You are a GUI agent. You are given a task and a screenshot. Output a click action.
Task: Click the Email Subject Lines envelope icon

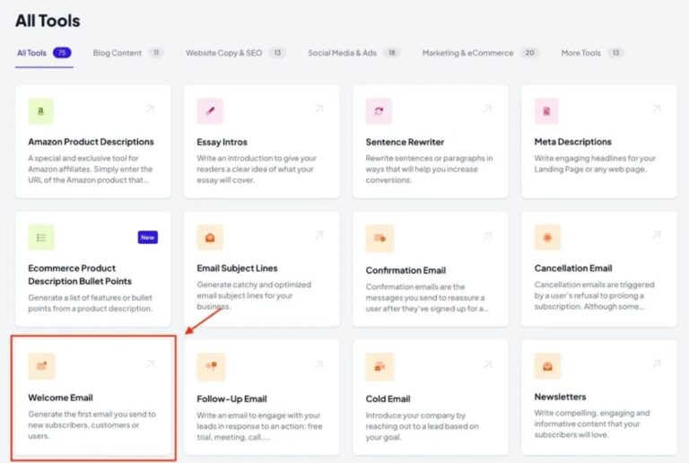[210, 238]
